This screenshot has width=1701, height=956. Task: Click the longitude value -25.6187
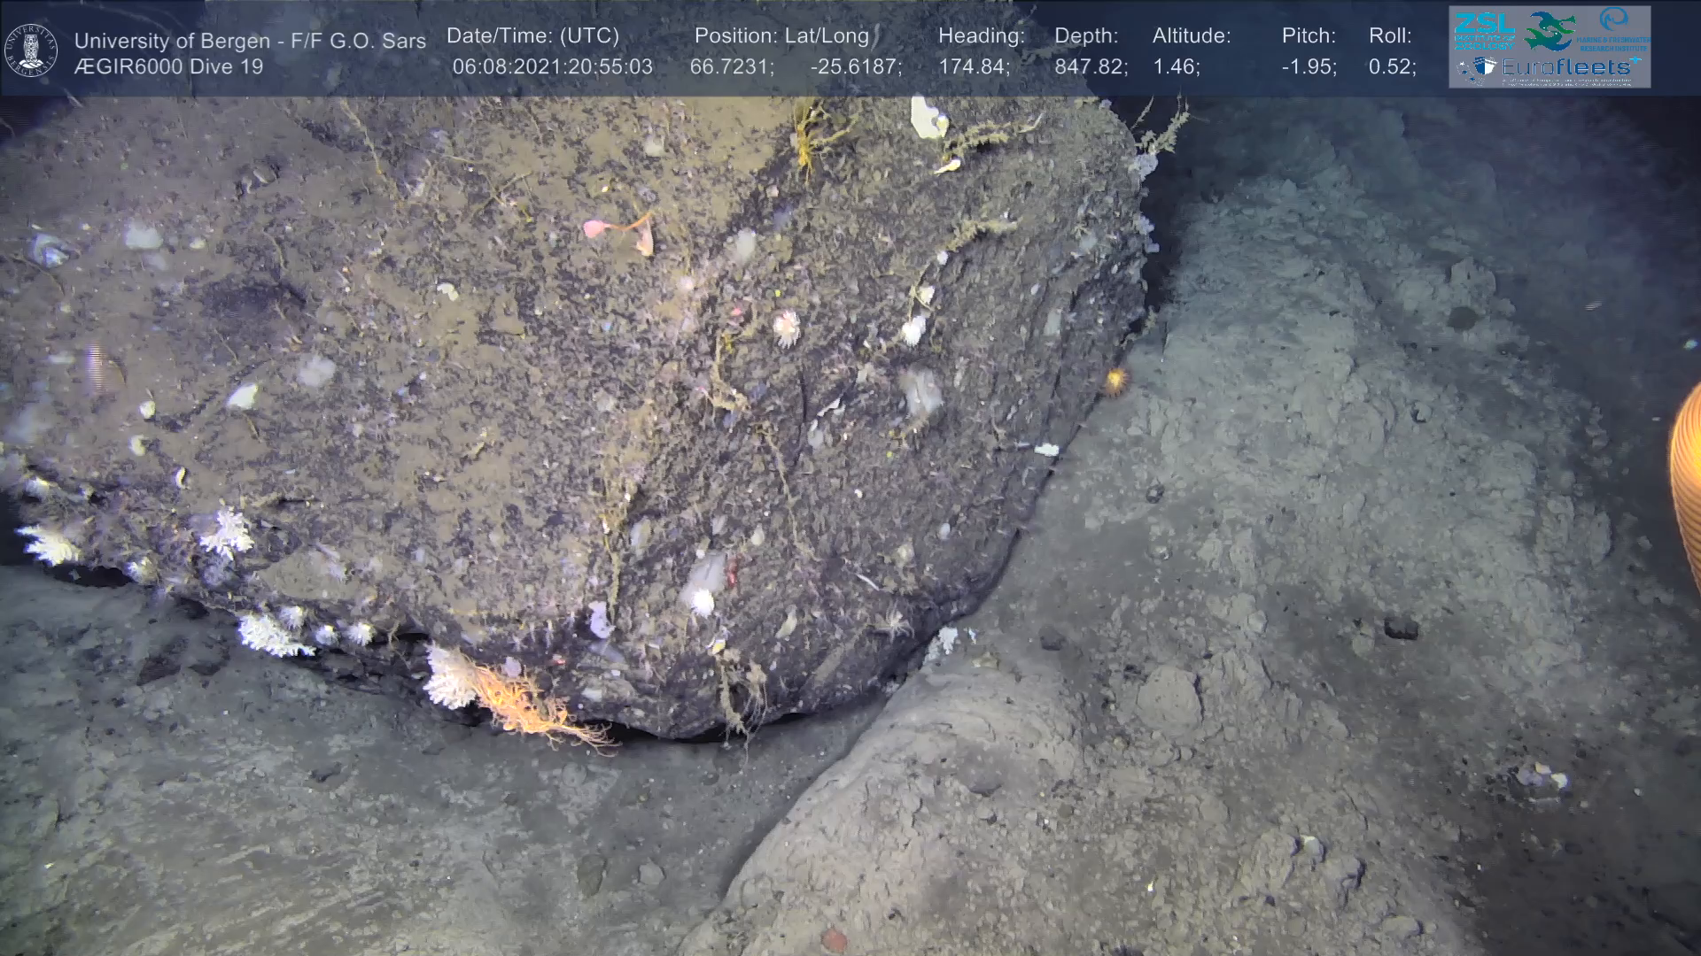point(855,67)
